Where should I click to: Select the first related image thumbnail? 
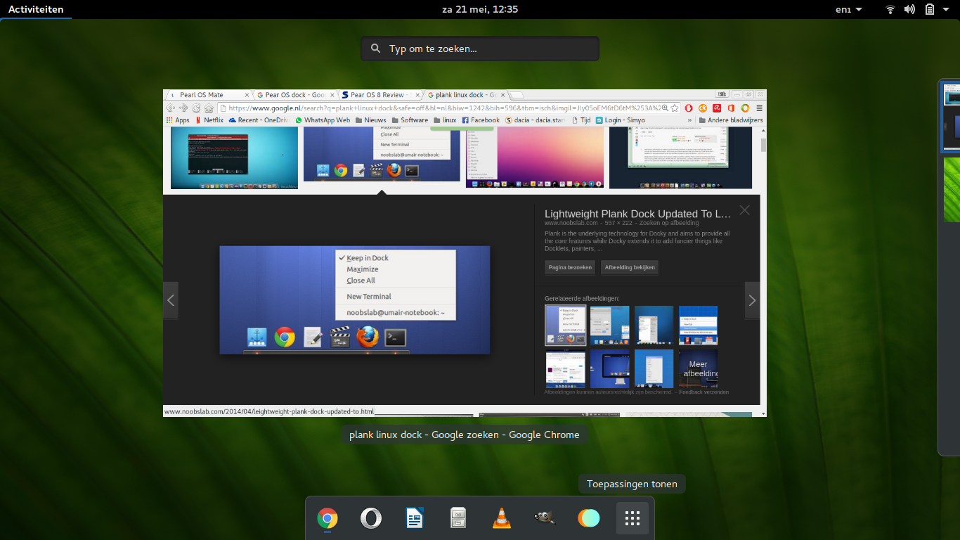tap(565, 325)
